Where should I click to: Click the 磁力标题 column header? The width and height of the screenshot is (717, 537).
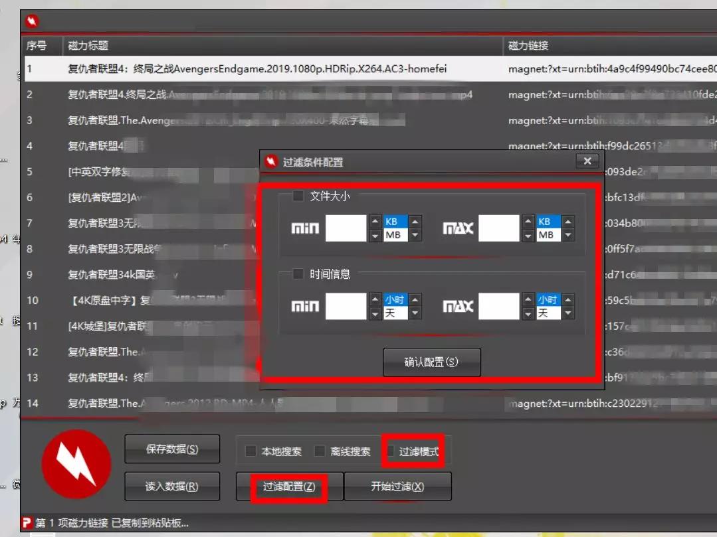coord(88,46)
